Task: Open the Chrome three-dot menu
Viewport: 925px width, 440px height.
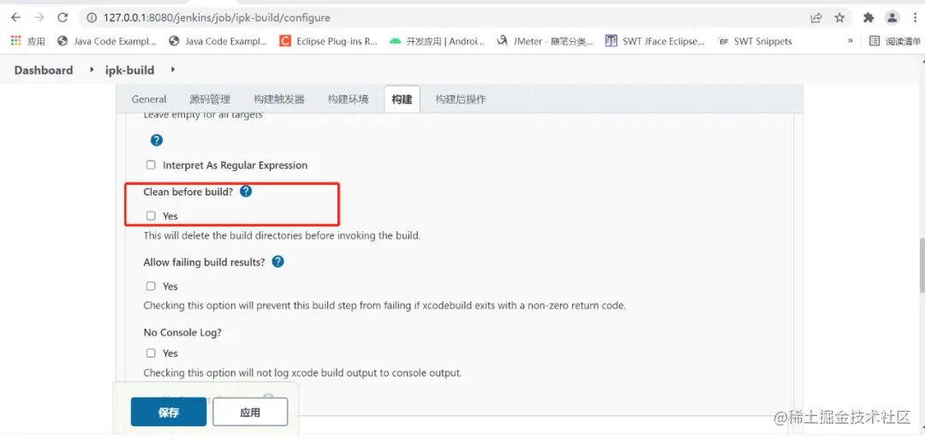Action: [x=913, y=18]
